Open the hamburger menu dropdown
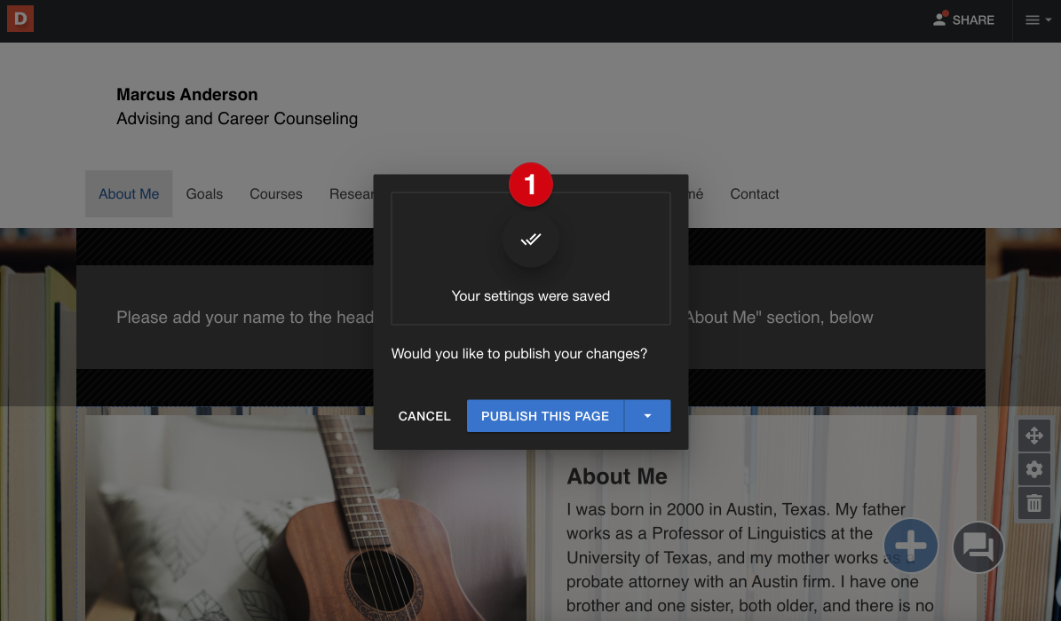 tap(1037, 20)
